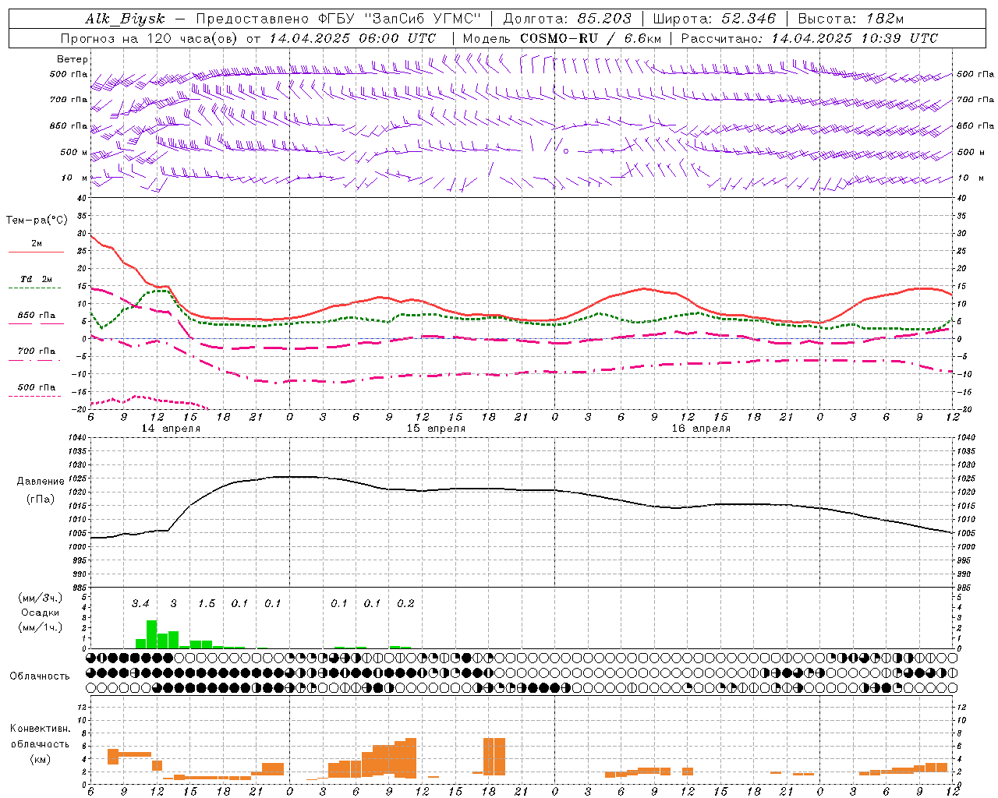Screen dimensions: 998x798
Task: Select the date label 14 апреля
Action: pyautogui.click(x=170, y=429)
